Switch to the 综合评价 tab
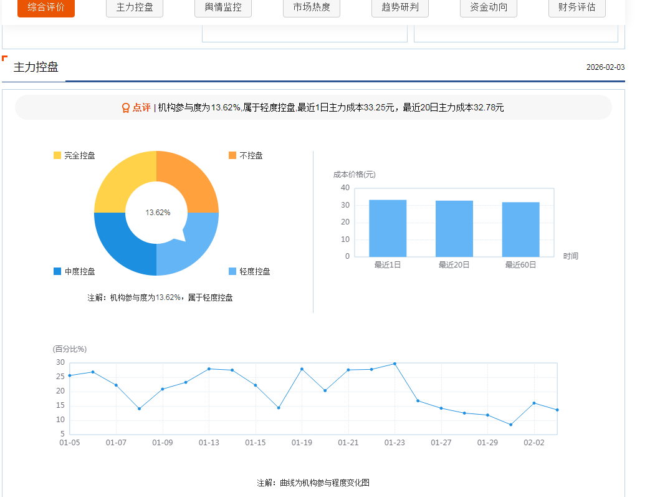This screenshot has width=665, height=497. (x=46, y=8)
